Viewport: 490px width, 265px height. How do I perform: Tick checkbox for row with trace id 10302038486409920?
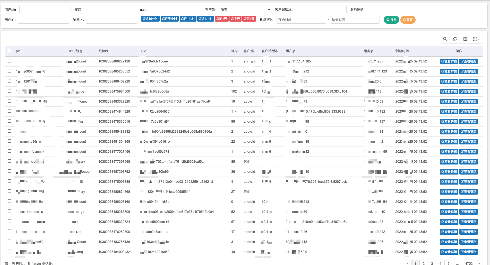click(10, 81)
